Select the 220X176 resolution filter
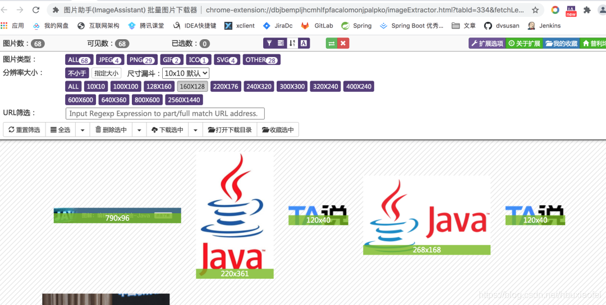This screenshot has height=305, width=606. 226,86
